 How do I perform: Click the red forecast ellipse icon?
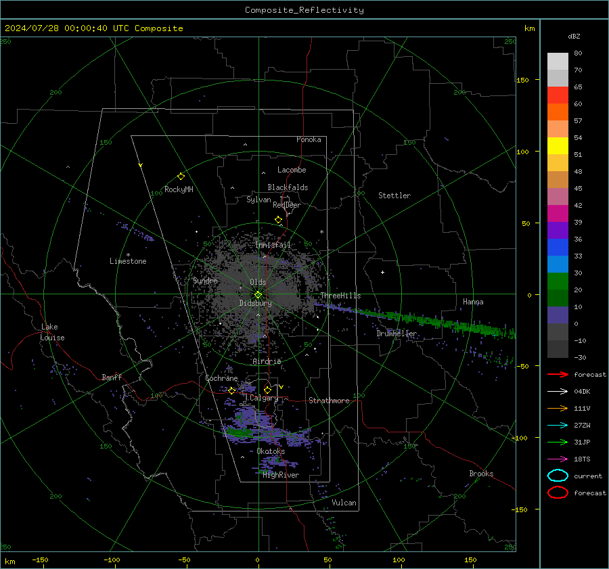point(558,493)
